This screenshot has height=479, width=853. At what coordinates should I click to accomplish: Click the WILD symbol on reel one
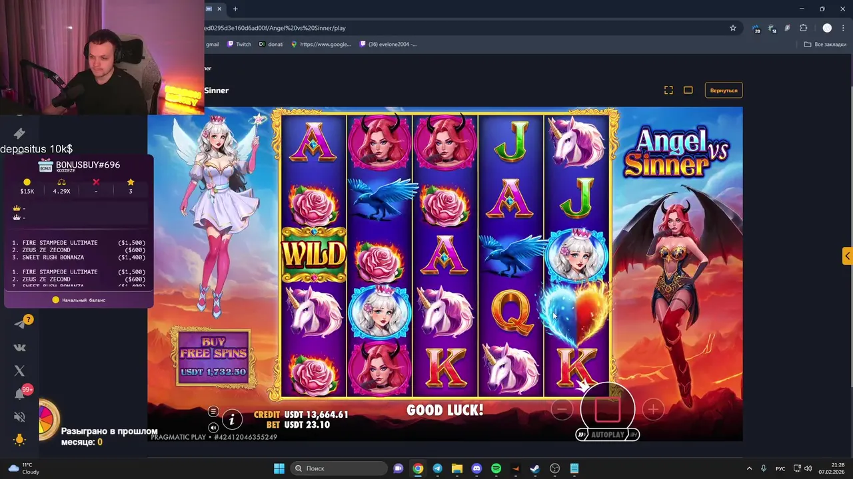(x=314, y=255)
